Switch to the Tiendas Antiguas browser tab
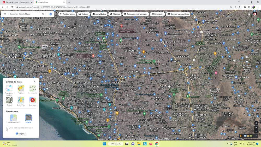Image resolution: width=261 pixels, height=147 pixels. (17, 2)
